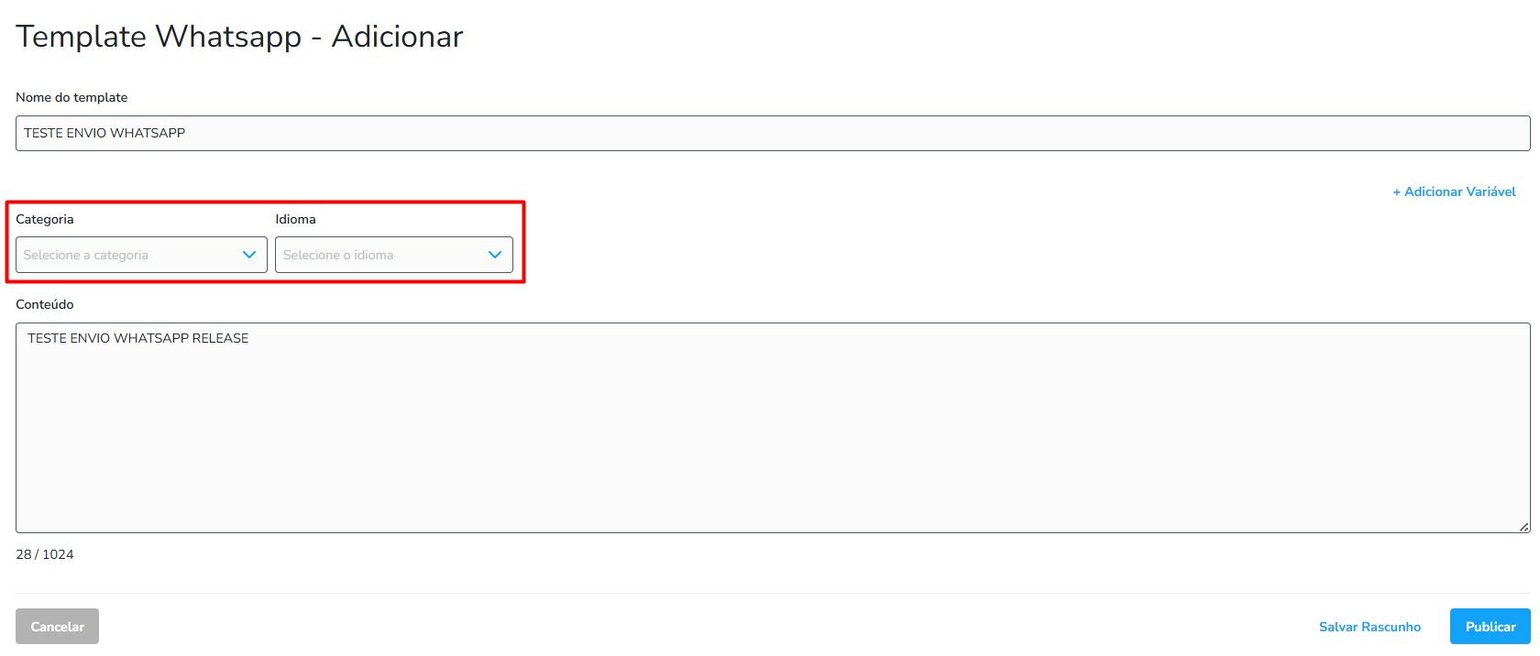Viewport: 1540px width, 656px height.
Task: Click the 'Nome do template' label
Action: click(71, 97)
